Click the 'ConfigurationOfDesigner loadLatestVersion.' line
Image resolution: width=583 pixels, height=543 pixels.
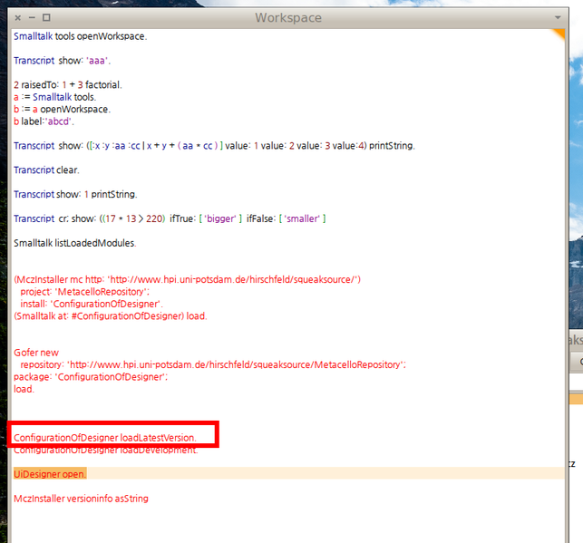(x=104, y=438)
